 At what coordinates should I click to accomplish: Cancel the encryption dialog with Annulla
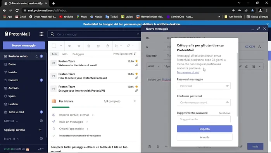[204, 137]
